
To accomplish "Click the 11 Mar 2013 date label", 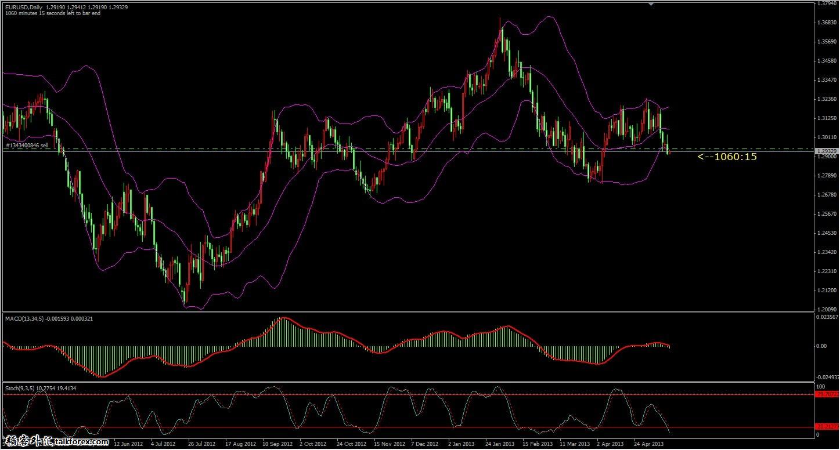I will [575, 444].
